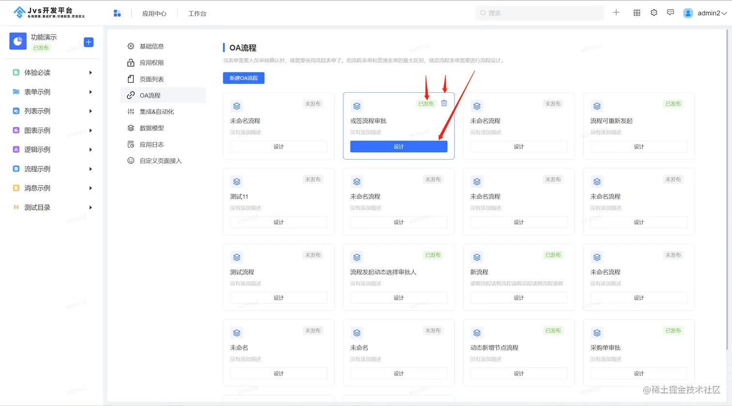The width and height of the screenshot is (732, 406).
Task: Click the Jvs platform logo
Action: (x=48, y=13)
